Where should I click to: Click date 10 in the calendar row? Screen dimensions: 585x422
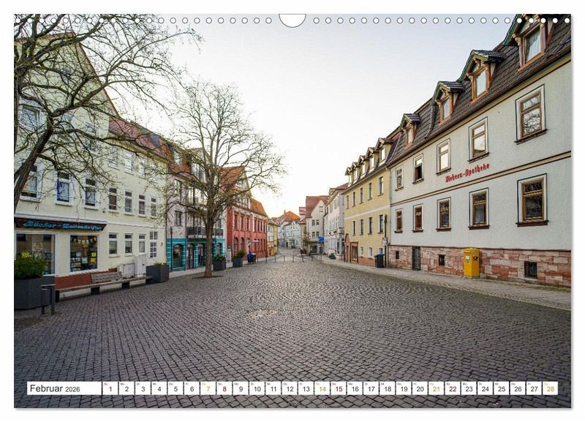coord(257,388)
